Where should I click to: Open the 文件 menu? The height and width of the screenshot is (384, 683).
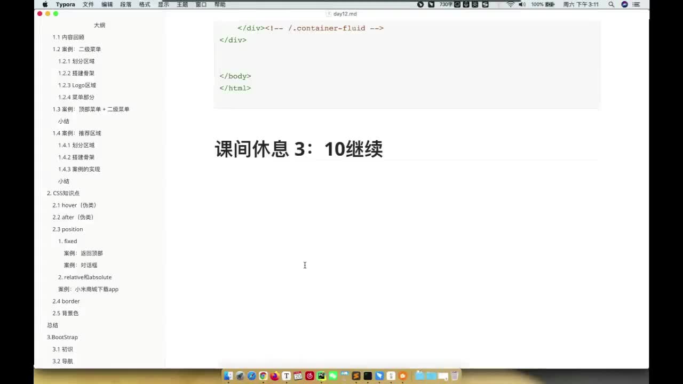tap(89, 4)
